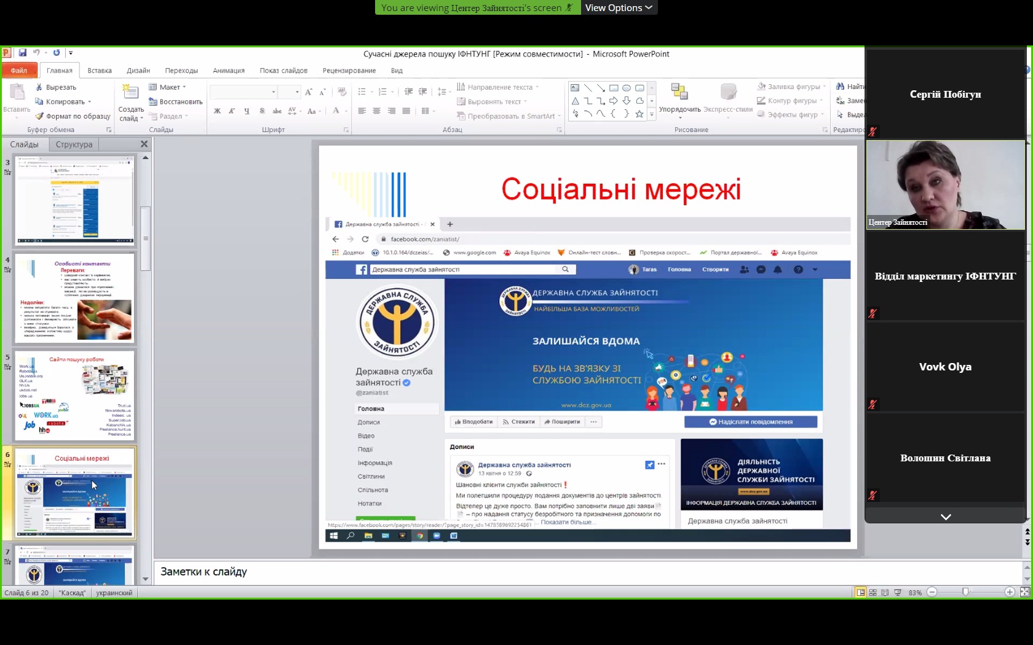Open the line spacing dropdown
Image resolution: width=1033 pixels, height=645 pixels.
coord(444,92)
